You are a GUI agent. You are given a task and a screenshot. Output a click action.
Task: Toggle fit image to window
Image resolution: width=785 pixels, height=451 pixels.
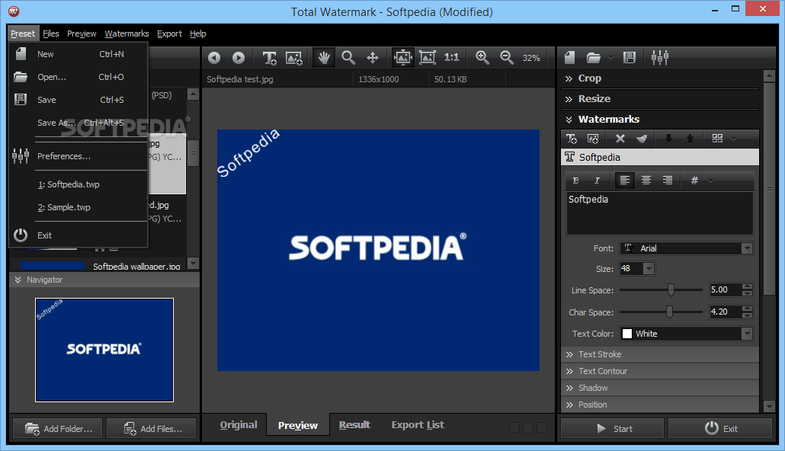tap(403, 58)
